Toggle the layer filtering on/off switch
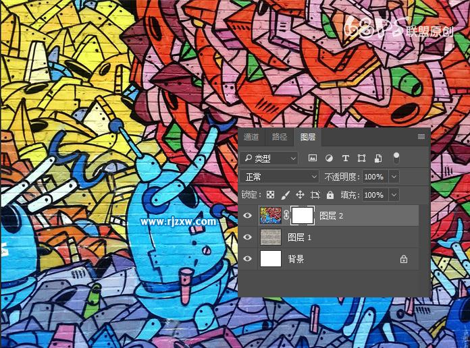 point(396,158)
